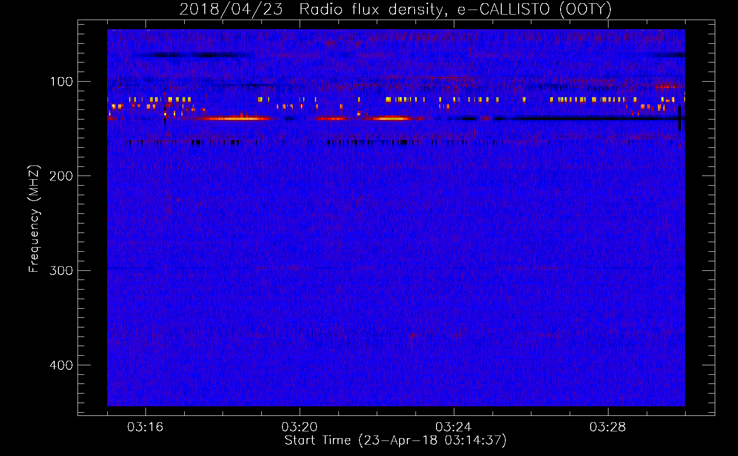Click the 03:24 time tick label
The height and width of the screenshot is (456, 738).
pyautogui.click(x=453, y=427)
